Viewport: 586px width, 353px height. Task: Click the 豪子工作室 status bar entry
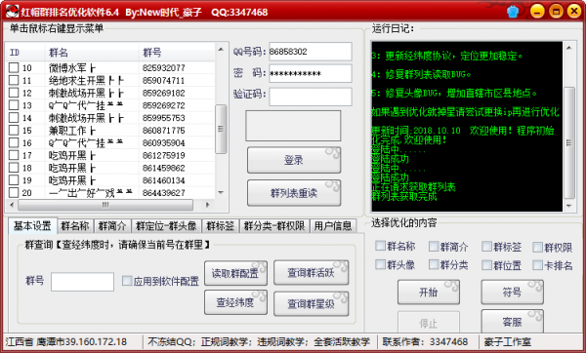[508, 342]
